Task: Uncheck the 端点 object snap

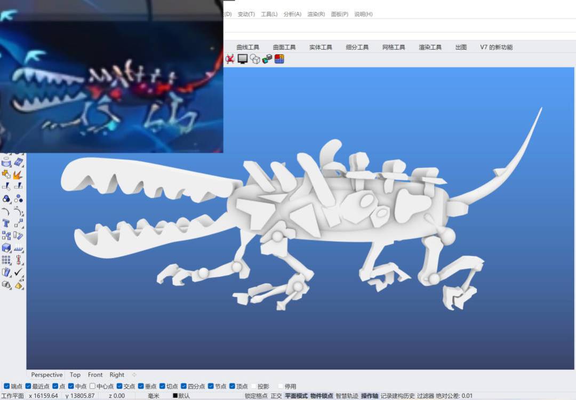Action: pyautogui.click(x=6, y=386)
